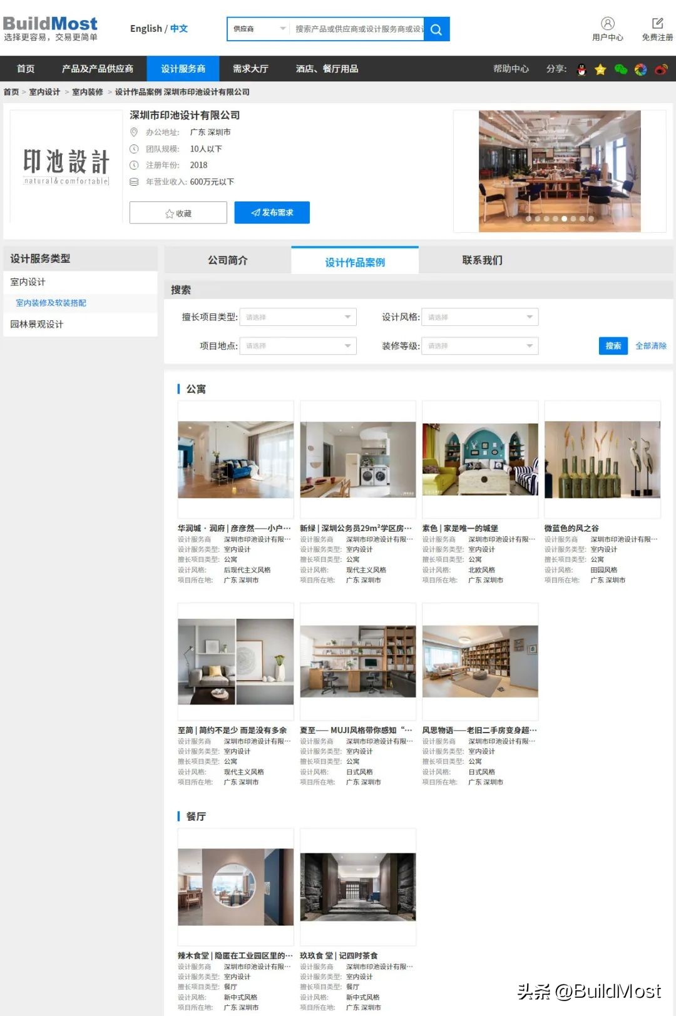Open 酒店、餐厅用品 nav item
The image size is (676, 1016).
point(327,69)
